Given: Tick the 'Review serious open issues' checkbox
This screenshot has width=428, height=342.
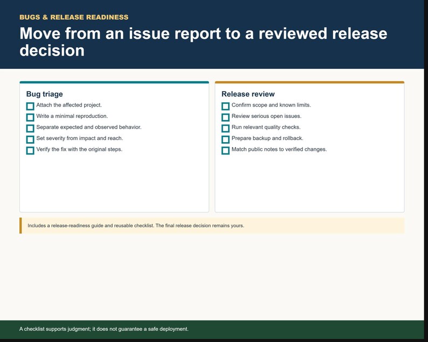Looking at the screenshot, I should (225, 117).
